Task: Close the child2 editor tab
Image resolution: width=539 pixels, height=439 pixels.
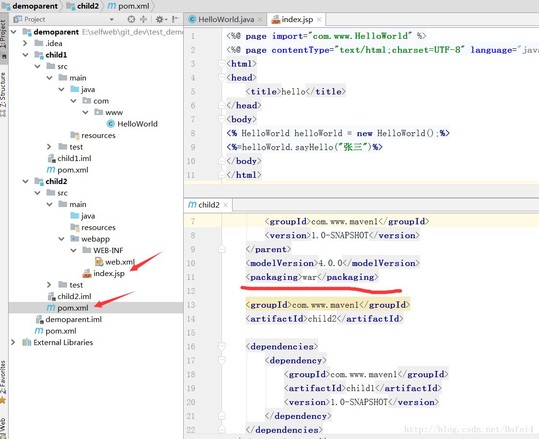Action: click(225, 205)
